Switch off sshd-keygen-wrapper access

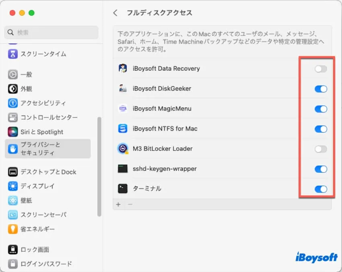coord(321,169)
